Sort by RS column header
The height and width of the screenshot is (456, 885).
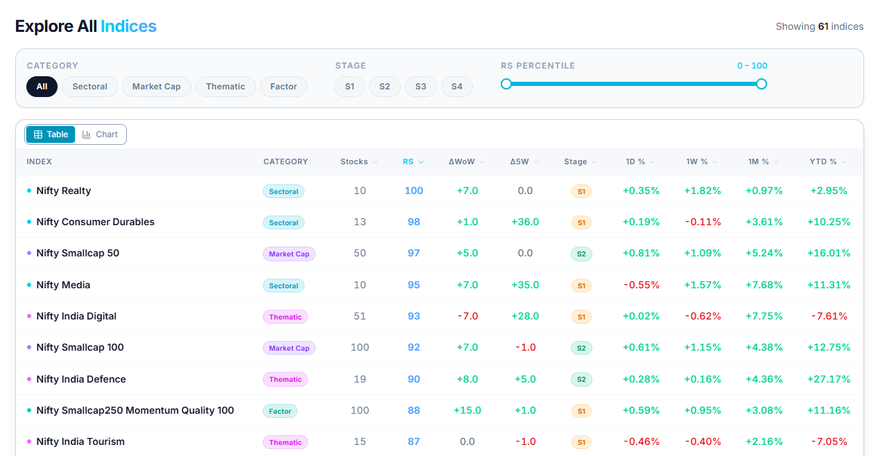tap(413, 161)
